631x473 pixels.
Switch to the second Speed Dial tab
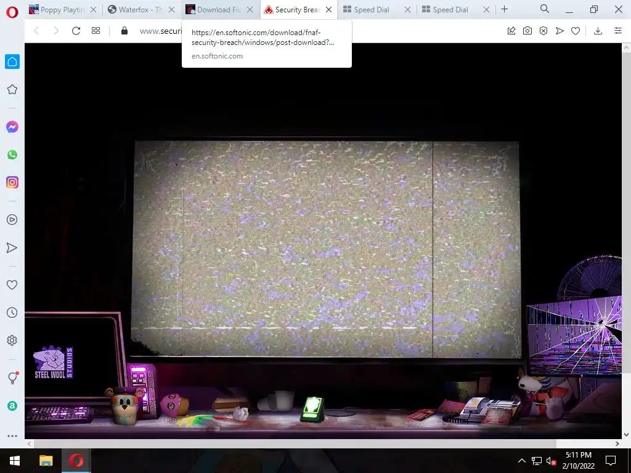[450, 10]
